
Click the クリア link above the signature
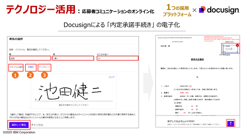[x=112, y=77]
